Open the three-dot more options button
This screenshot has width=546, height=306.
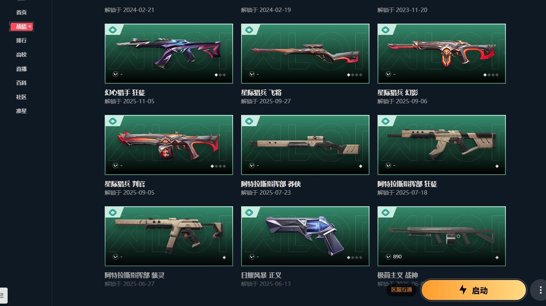pos(539,290)
